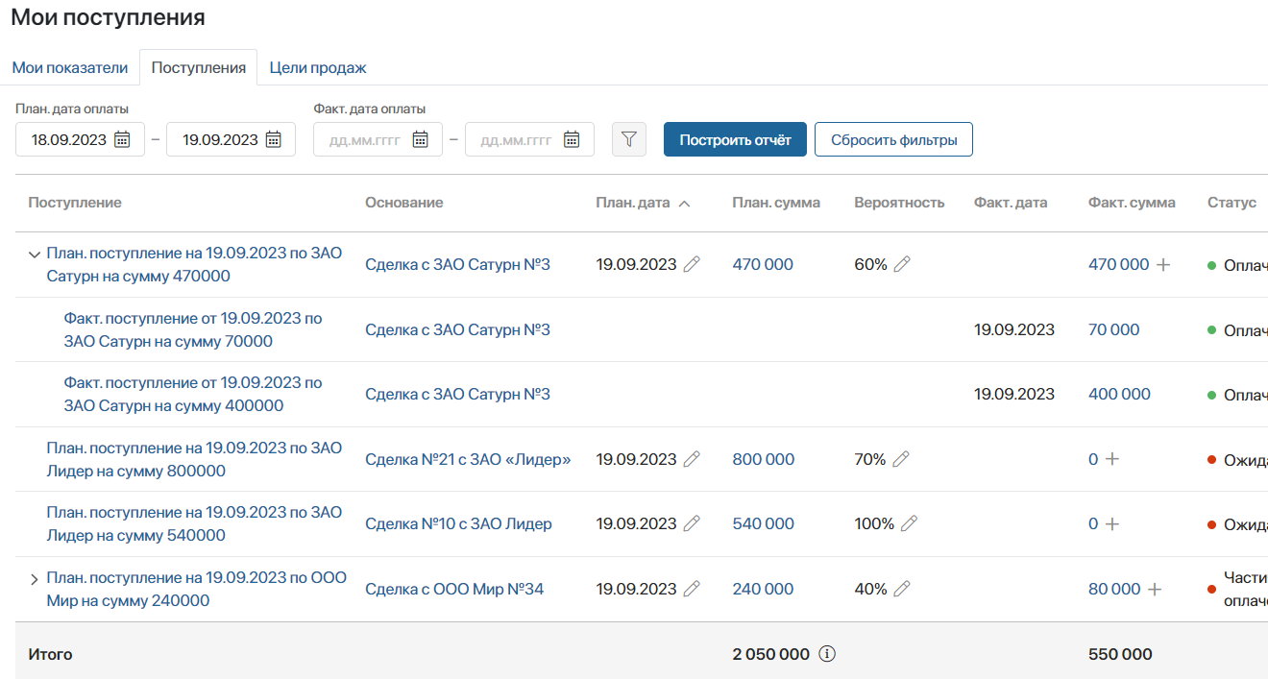Open calendar icon of first actual payment date
Image resolution: width=1268 pixels, height=679 pixels.
coord(420,139)
